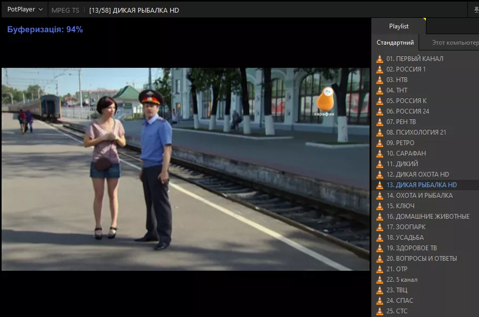Click the Буферизація: 94% overlay text

pyautogui.click(x=45, y=29)
